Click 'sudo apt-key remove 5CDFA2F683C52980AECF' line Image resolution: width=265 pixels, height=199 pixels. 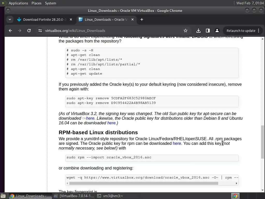pyautogui.click(x=111, y=98)
